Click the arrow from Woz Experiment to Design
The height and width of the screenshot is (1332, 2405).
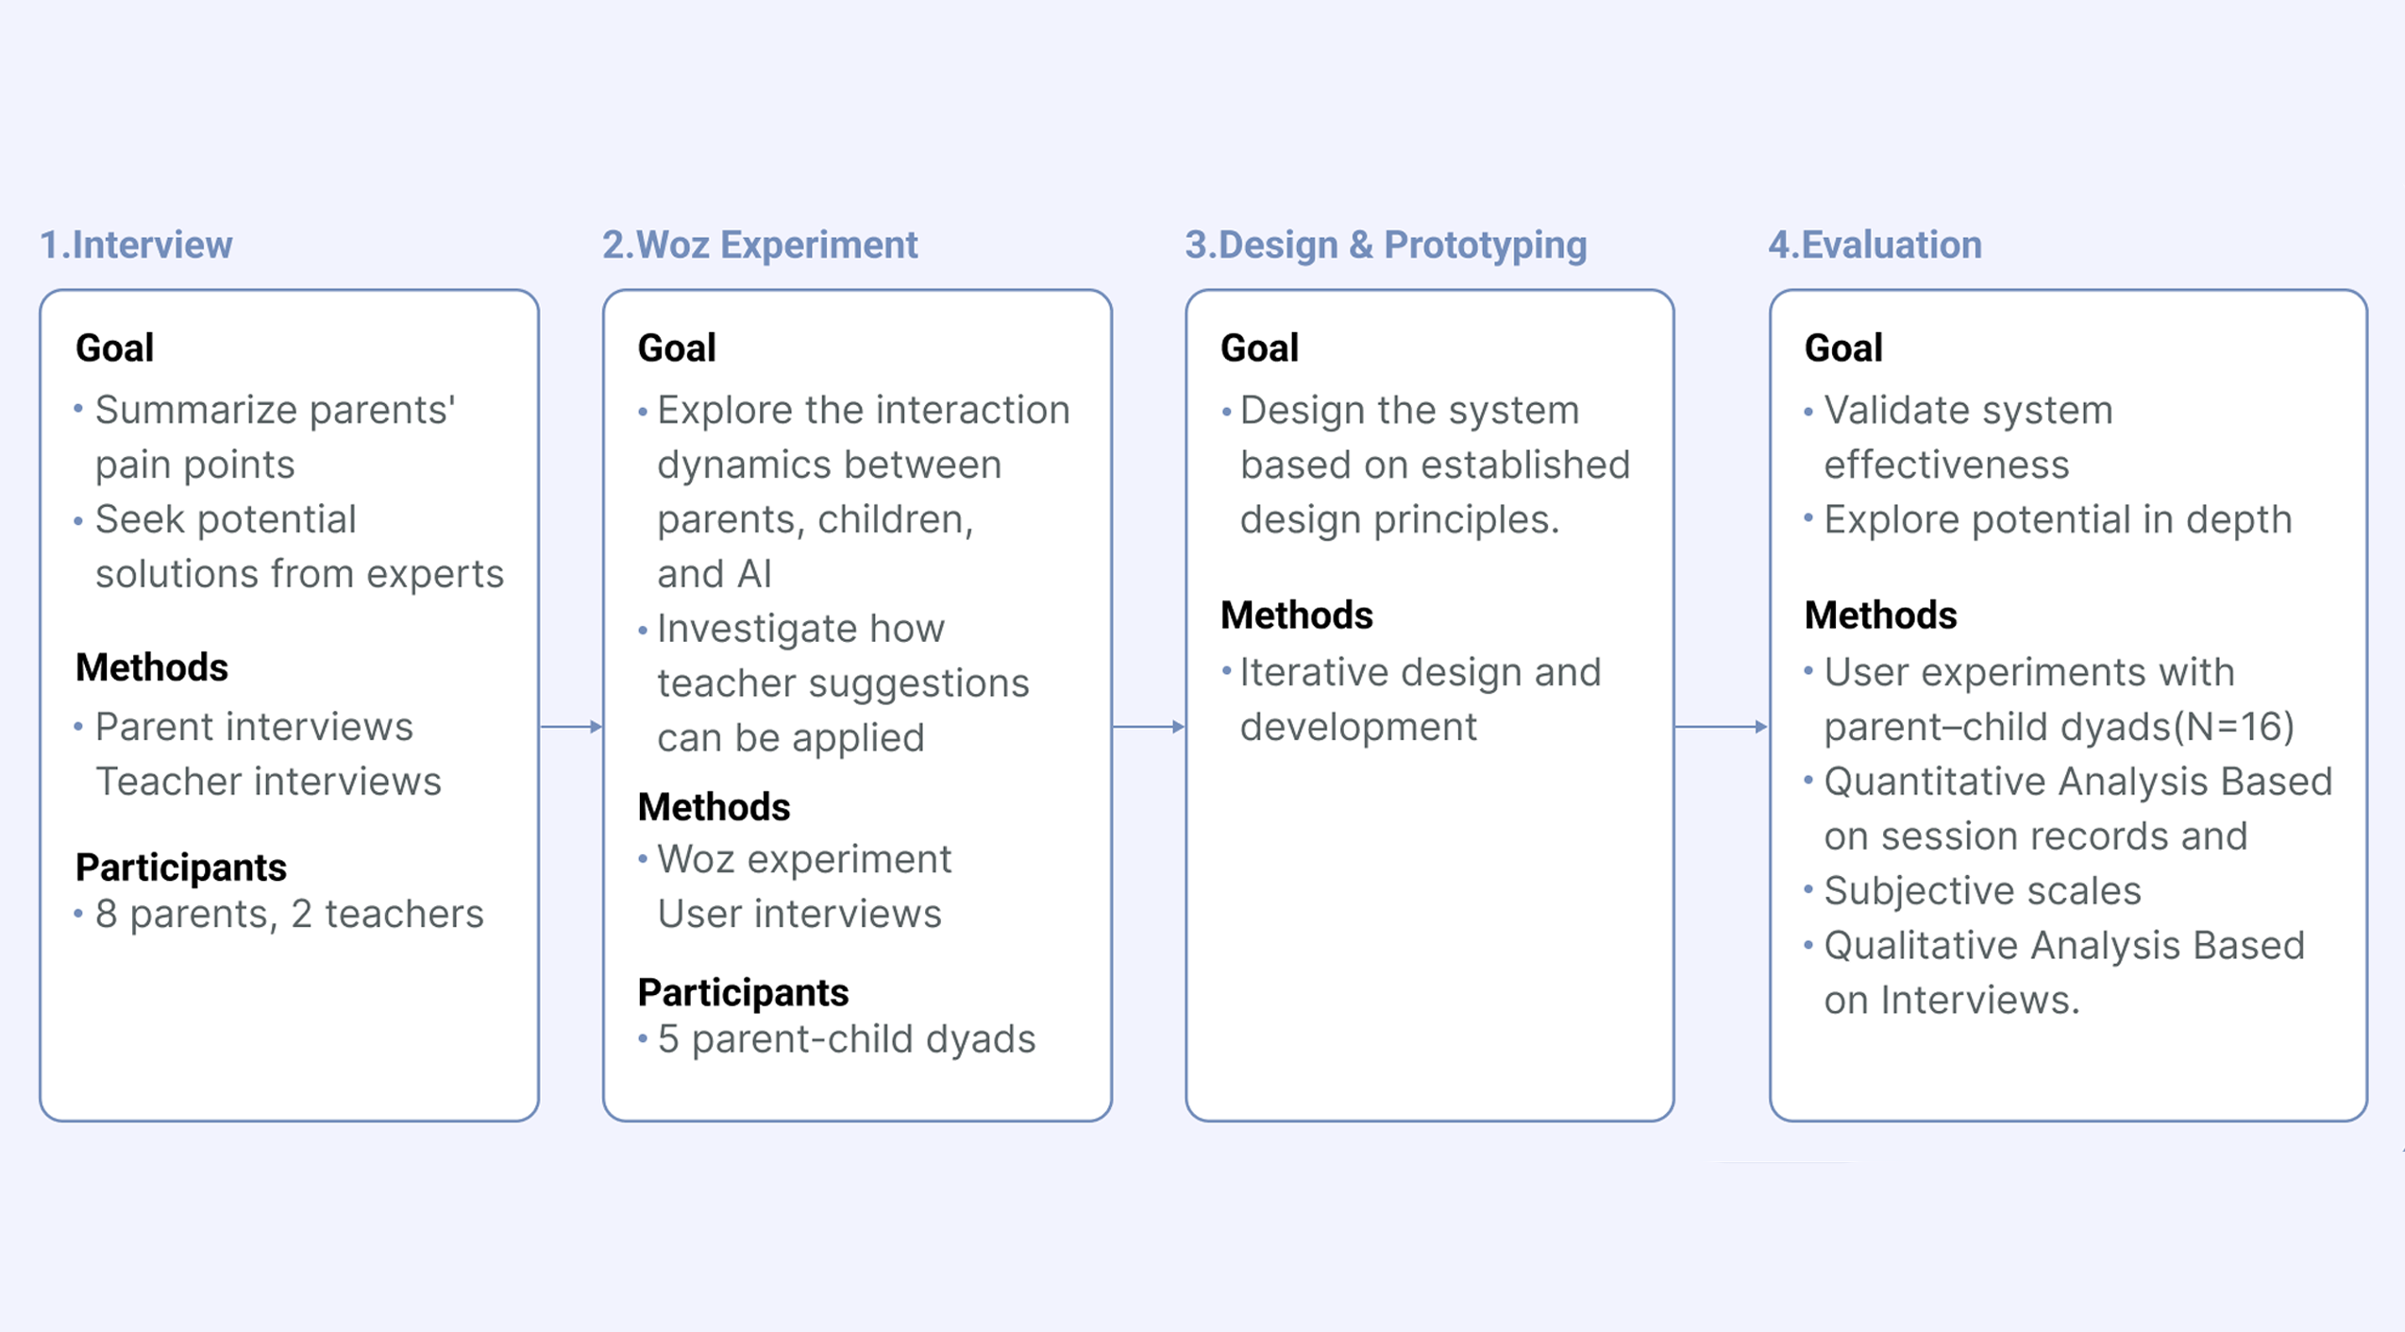click(x=1149, y=727)
